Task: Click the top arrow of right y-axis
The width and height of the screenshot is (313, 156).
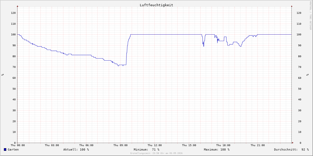Action: pos(292,6)
